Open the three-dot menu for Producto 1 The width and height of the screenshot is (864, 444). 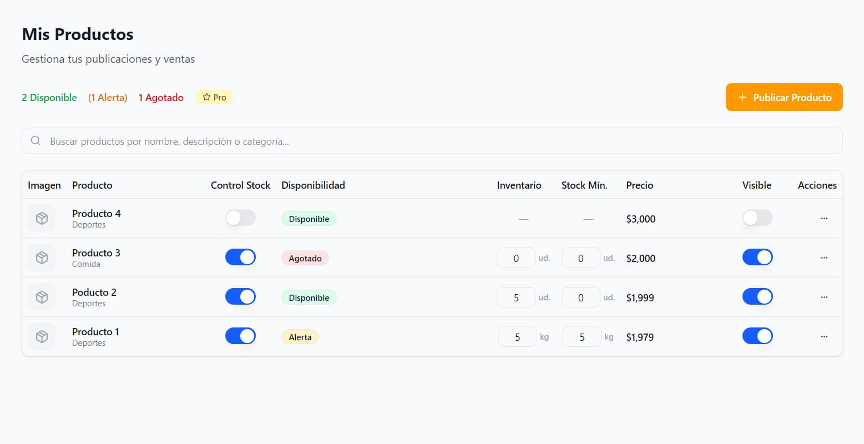[x=824, y=337]
